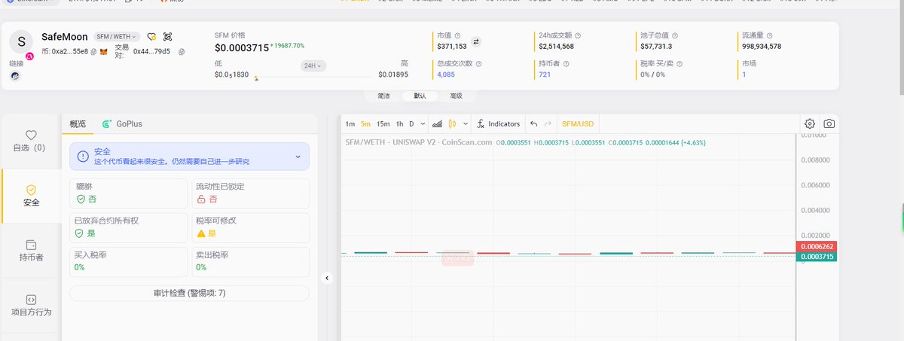Open the chart settings gear
Viewport: 904px width, 341px height.
point(810,123)
